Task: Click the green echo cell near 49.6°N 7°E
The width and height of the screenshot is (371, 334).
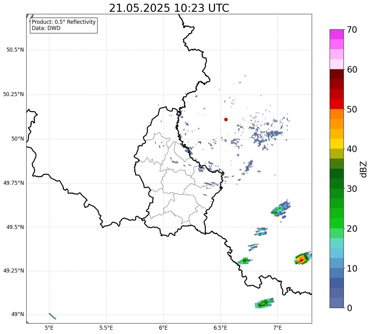Action: click(281, 209)
